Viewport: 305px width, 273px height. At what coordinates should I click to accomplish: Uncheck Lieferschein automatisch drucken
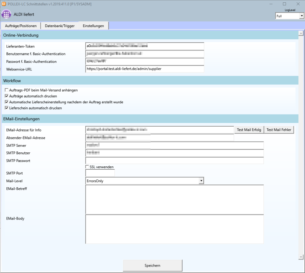click(7, 108)
